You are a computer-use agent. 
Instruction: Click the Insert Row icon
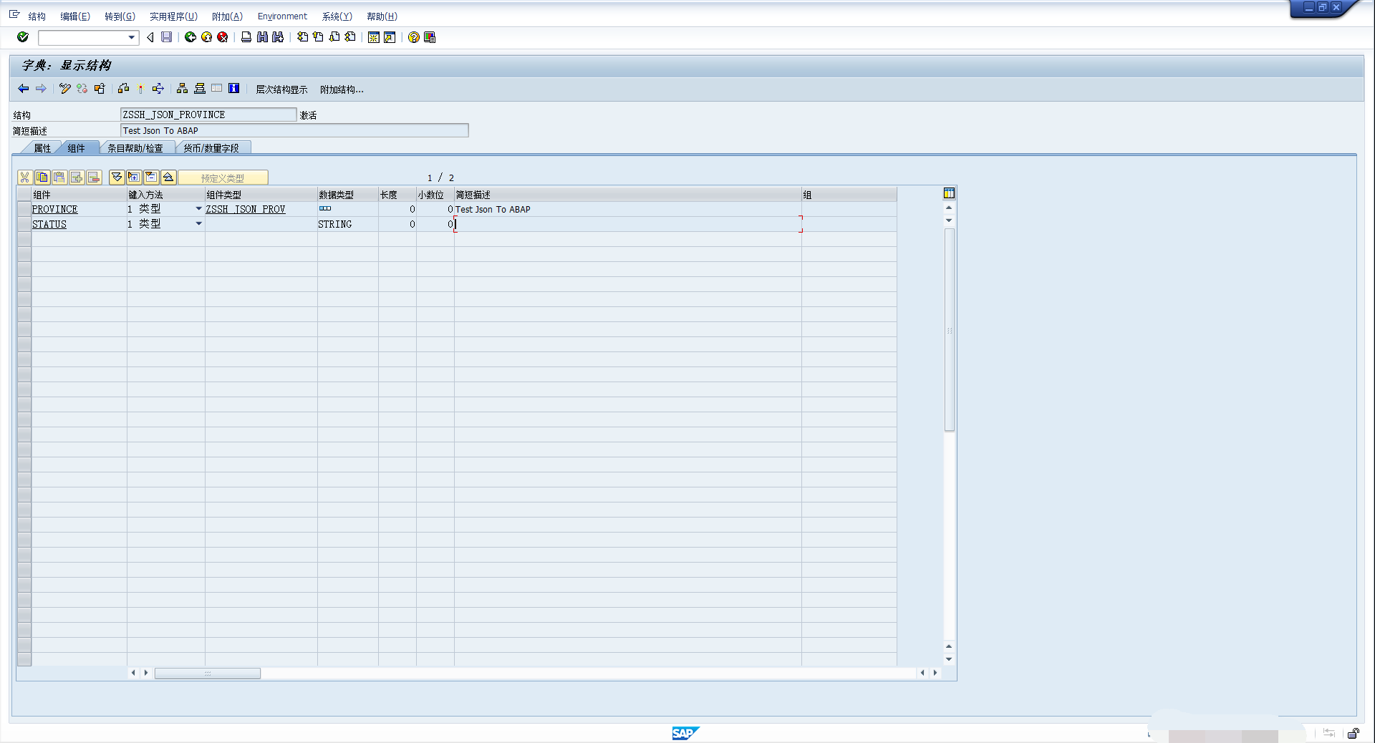[77, 178]
